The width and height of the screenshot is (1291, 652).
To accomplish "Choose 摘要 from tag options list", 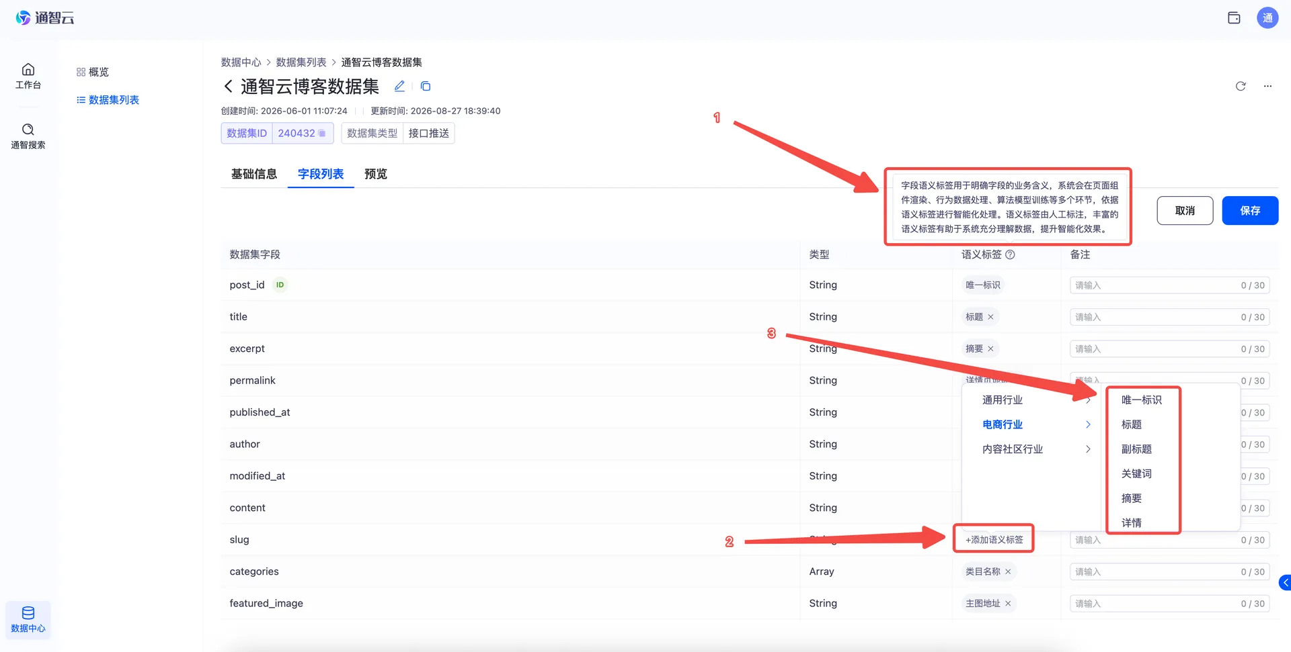I will (x=1132, y=498).
